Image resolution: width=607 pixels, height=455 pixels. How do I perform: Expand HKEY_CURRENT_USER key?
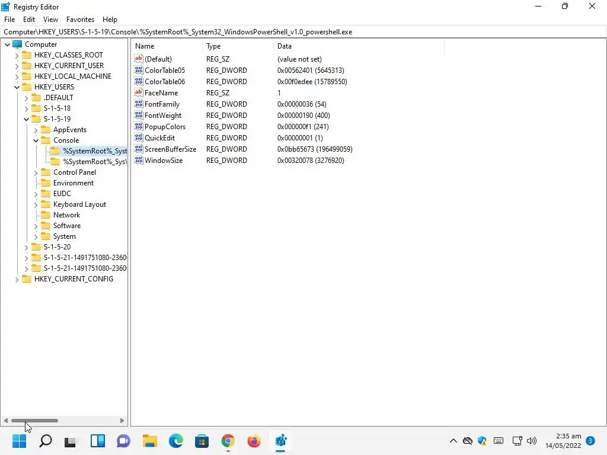tap(17, 66)
